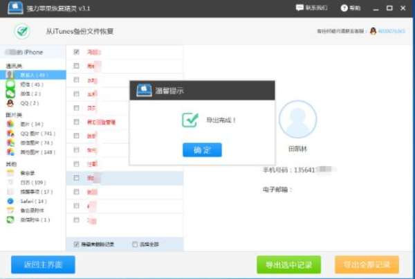Screen dimensions: 415x279
Task: Click the 返回主界面 button
Action: click(x=43, y=264)
